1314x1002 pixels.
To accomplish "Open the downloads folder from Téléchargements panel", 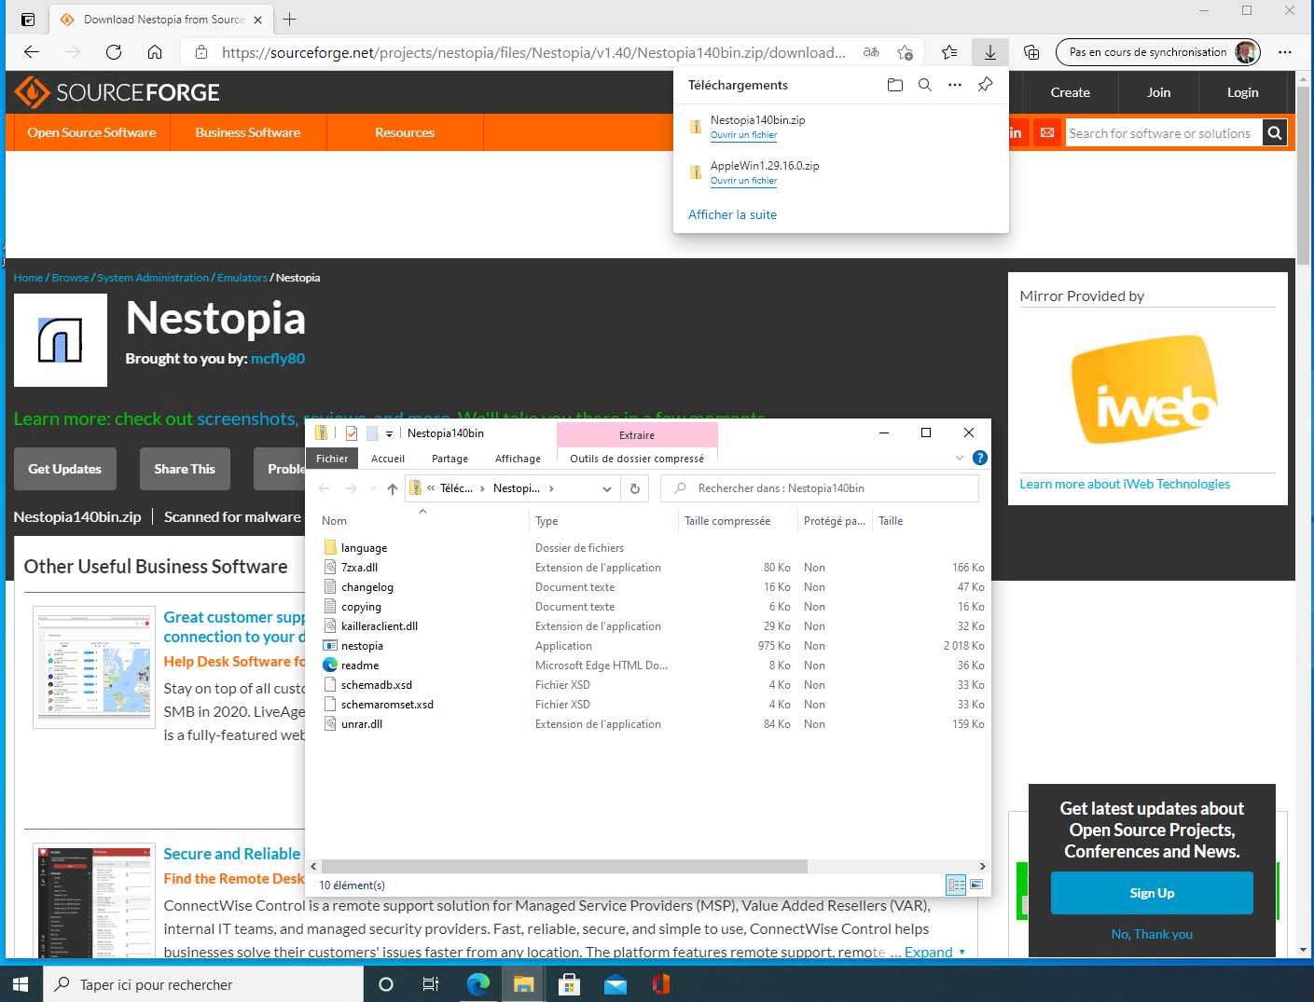I will click(895, 85).
